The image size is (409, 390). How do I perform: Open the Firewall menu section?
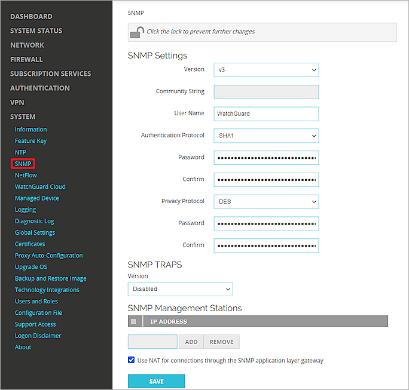click(x=26, y=59)
